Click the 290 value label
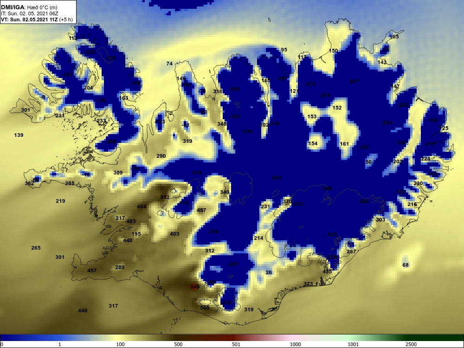 [x=161, y=156]
